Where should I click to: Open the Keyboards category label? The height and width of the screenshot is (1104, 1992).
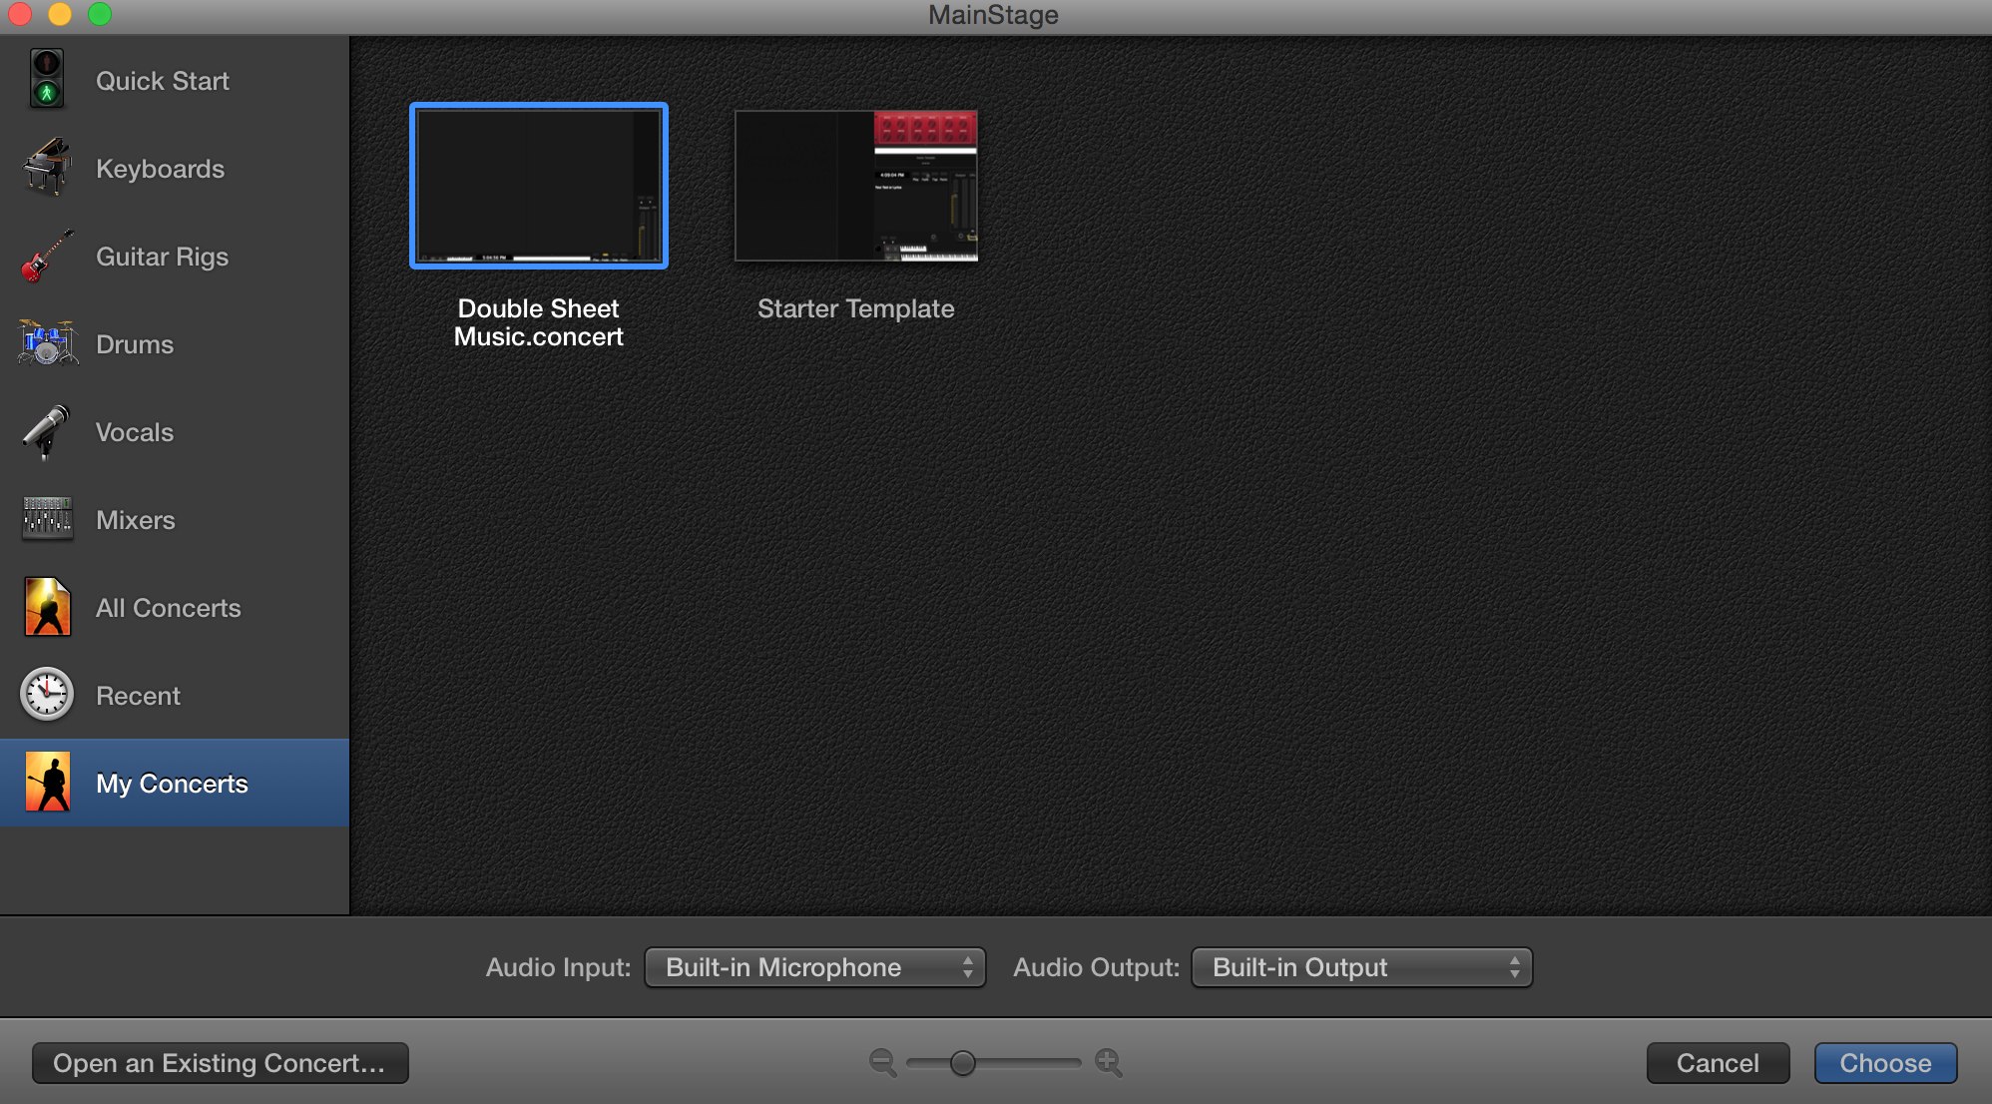(161, 169)
